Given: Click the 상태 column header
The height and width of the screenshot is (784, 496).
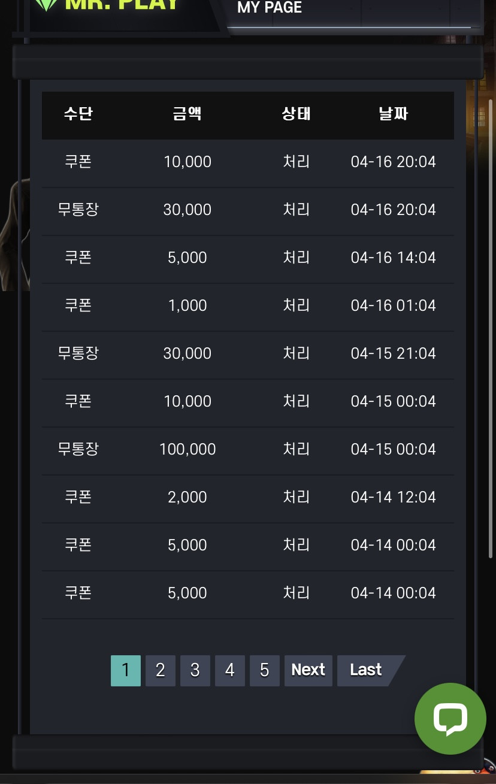Looking at the screenshot, I should (x=297, y=113).
